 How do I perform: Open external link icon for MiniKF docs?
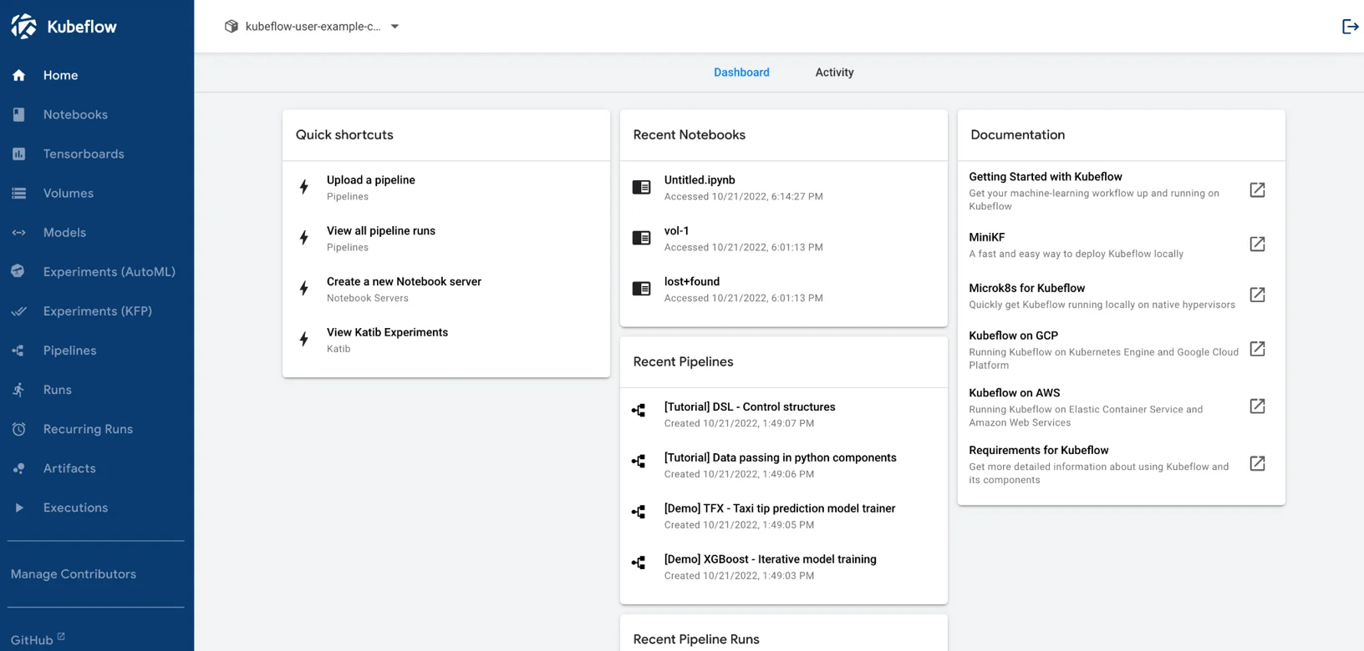tap(1257, 245)
